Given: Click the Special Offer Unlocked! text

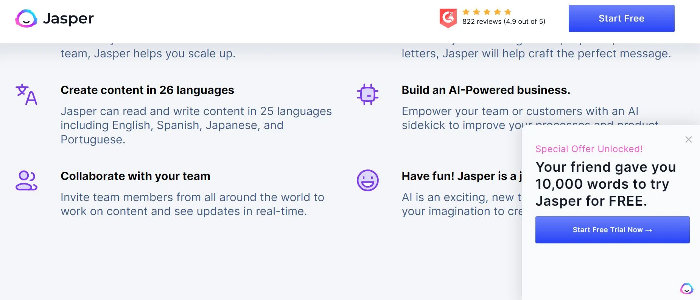Looking at the screenshot, I should pos(589,149).
